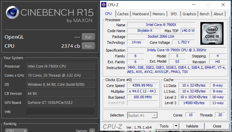Click the Level 3 11-way value
The height and width of the screenshot is (132, 232).
pos(218,103)
